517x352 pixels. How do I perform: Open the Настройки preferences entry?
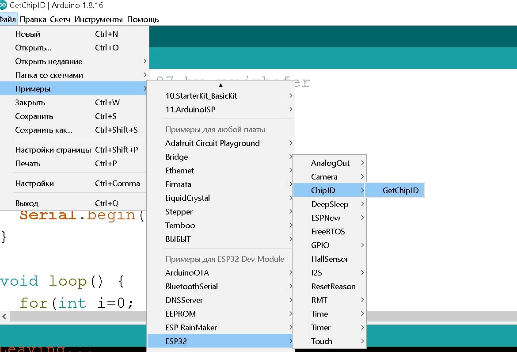73,184
